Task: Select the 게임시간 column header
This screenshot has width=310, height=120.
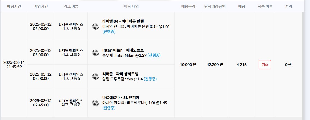Action: point(41,6)
